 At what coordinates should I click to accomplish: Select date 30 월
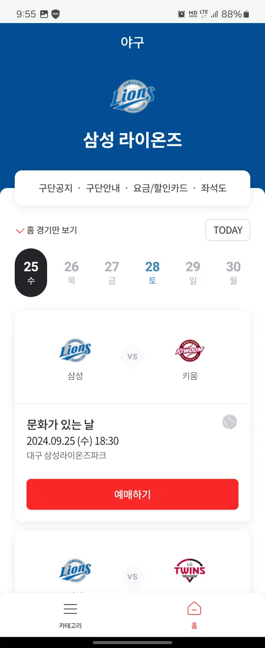(233, 273)
